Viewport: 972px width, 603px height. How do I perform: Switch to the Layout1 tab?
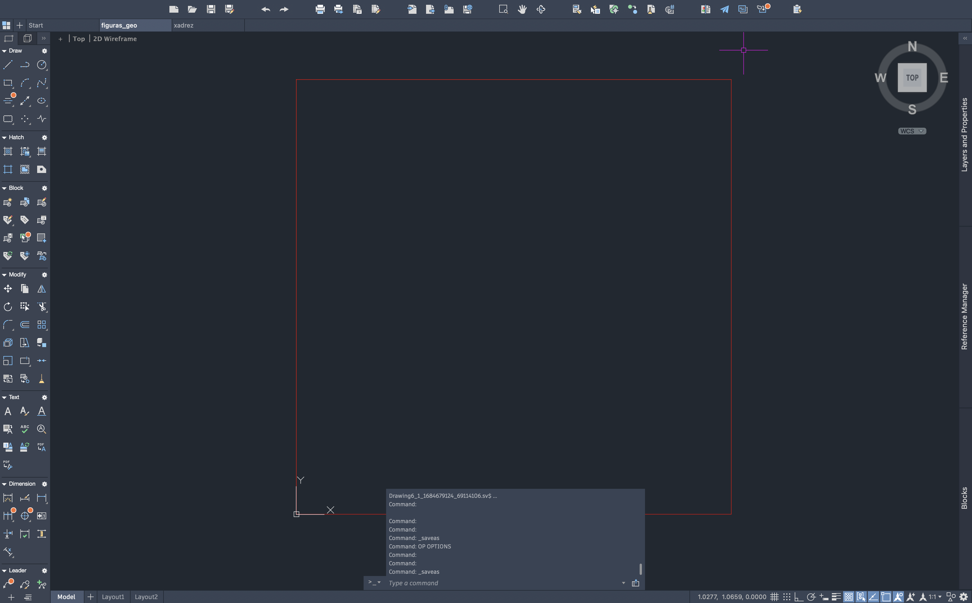click(x=113, y=597)
